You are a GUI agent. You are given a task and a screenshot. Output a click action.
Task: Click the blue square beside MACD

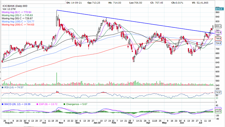point(2,104)
